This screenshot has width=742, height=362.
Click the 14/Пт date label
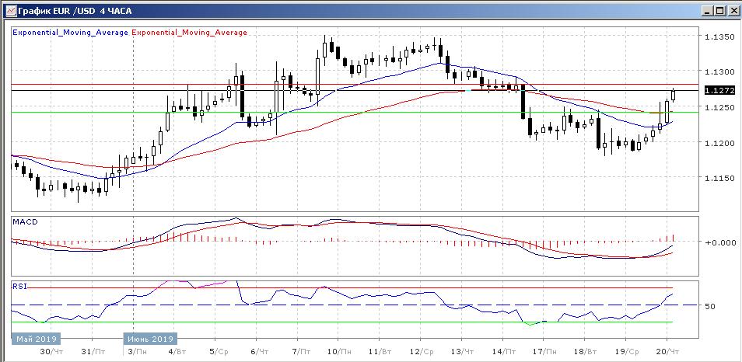(503, 352)
